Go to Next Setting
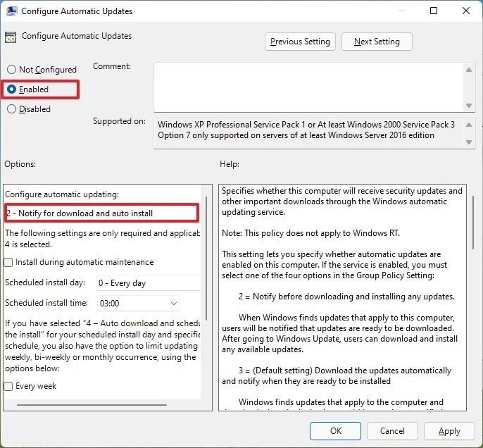 [x=377, y=42]
